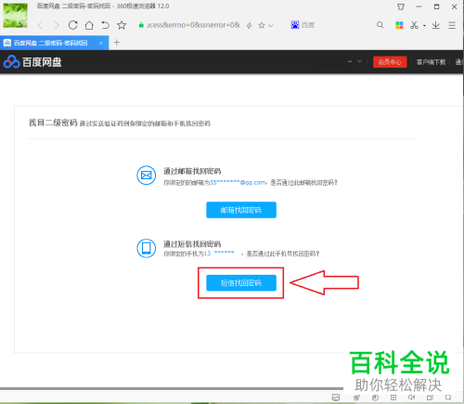Click the email envelope icon
The image size is (464, 404).
click(147, 176)
